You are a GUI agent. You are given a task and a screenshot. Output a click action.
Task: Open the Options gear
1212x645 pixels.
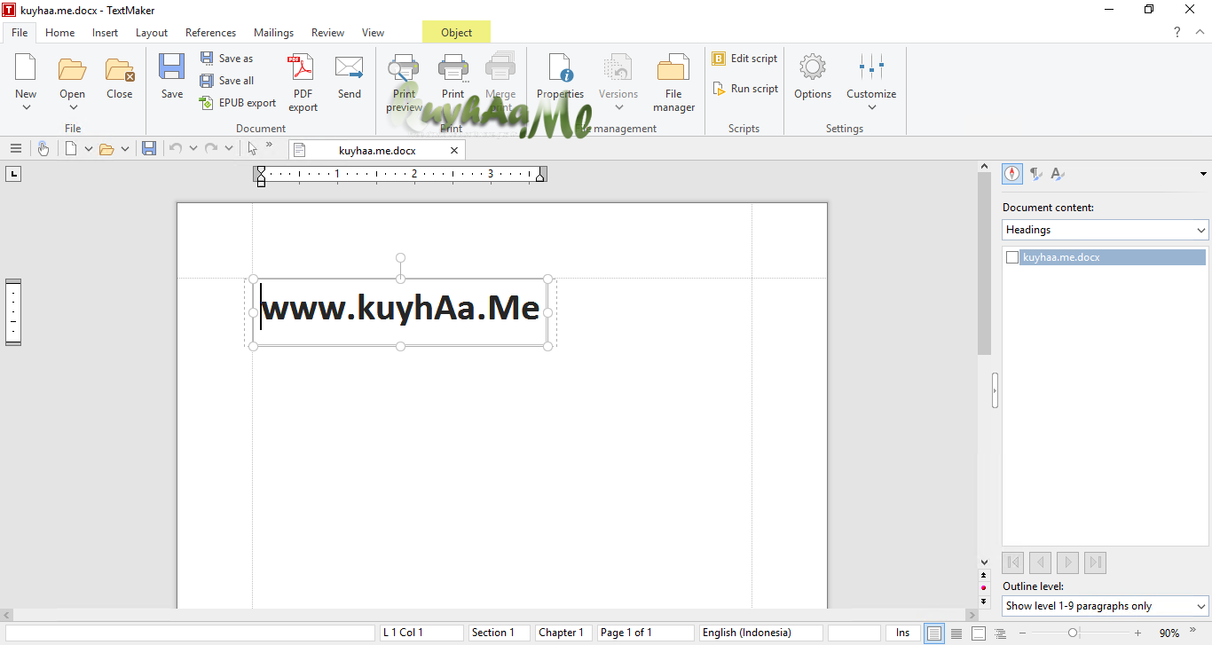click(813, 76)
